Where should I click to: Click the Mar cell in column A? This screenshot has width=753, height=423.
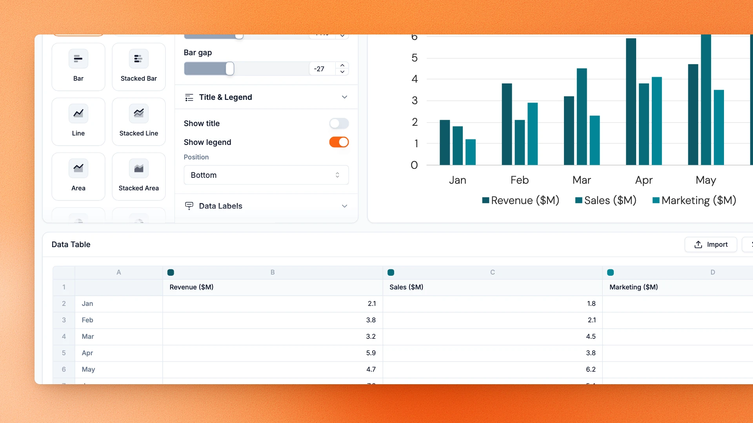[x=119, y=336]
